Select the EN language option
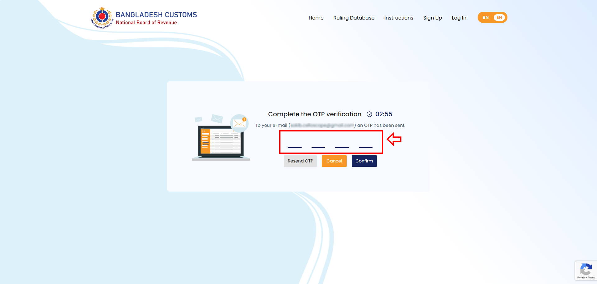The height and width of the screenshot is (284, 597). point(499,18)
